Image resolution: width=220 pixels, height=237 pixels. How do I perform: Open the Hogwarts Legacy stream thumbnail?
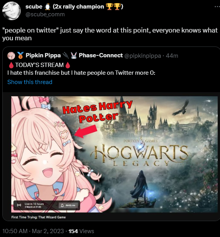(114, 155)
